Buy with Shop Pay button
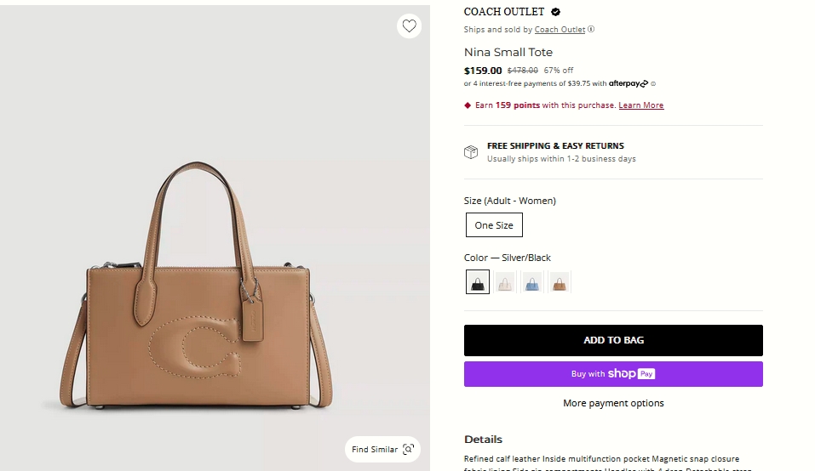Viewport: 815px width, 471px height. tap(613, 374)
